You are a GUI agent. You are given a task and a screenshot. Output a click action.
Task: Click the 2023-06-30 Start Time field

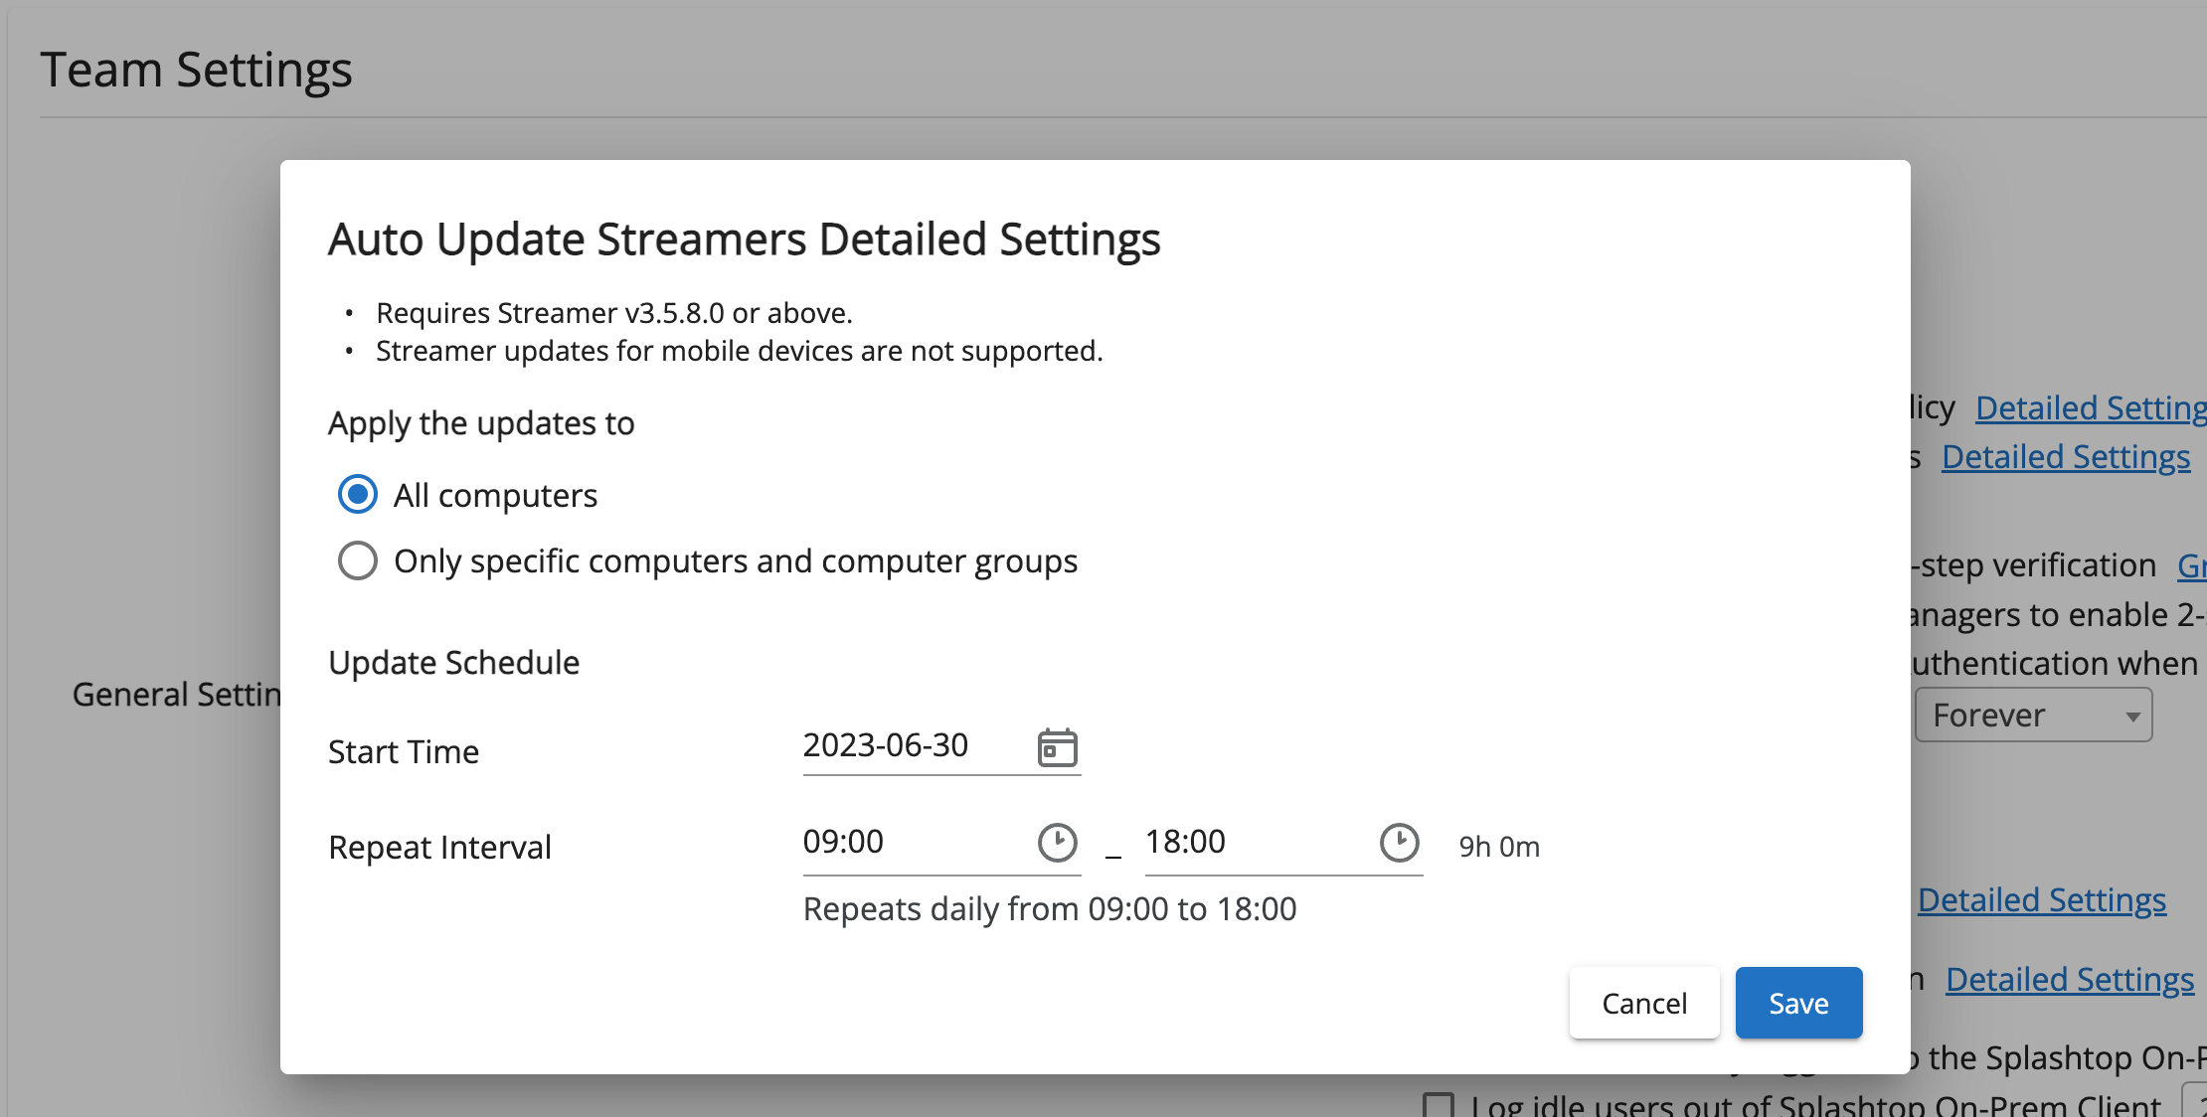[885, 745]
